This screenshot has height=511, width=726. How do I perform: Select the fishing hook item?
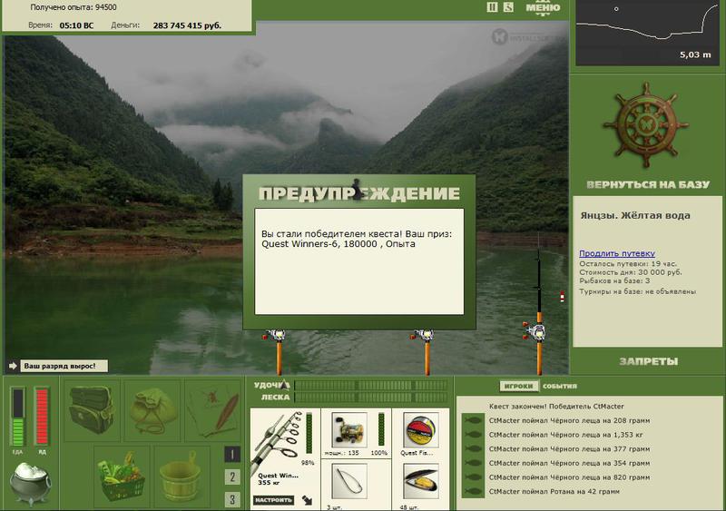point(349,483)
